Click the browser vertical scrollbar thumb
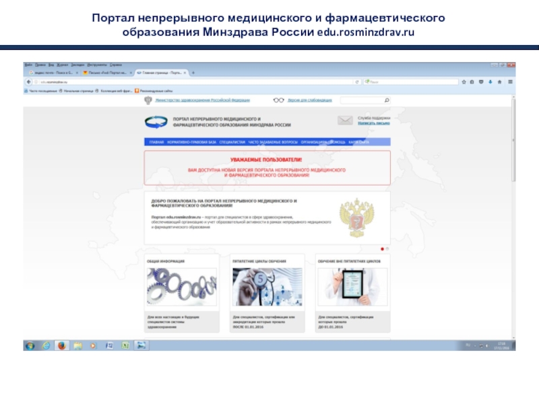This screenshot has height=404, width=539. tap(513, 141)
